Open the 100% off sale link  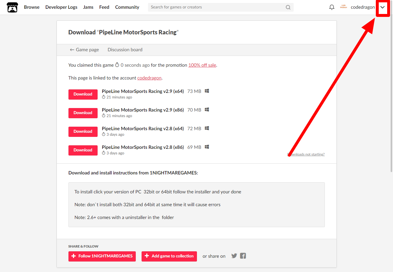tap(202, 65)
